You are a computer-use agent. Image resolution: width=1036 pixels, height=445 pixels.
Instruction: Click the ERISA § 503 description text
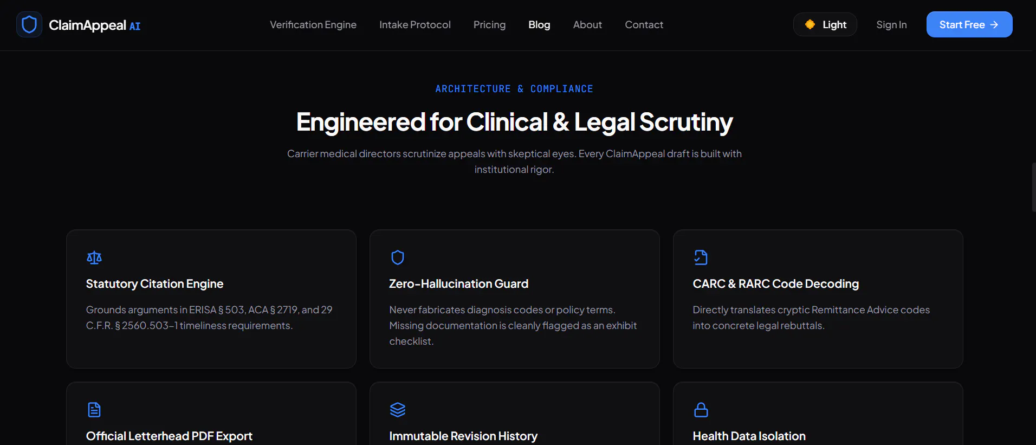[209, 318]
